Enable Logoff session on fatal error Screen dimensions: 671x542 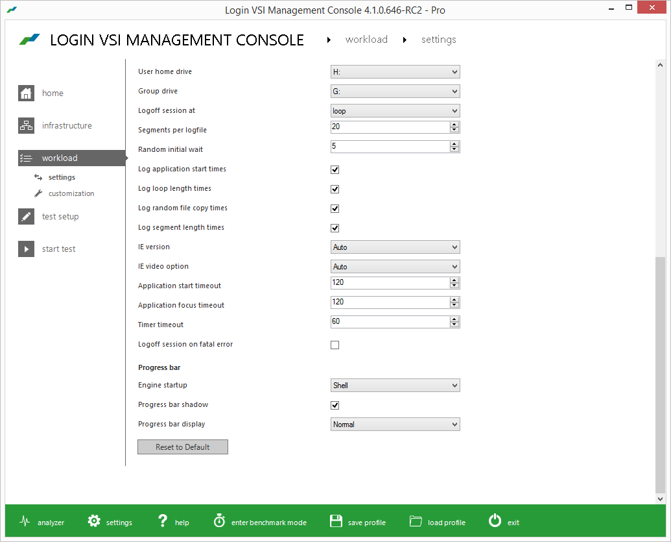tap(335, 345)
